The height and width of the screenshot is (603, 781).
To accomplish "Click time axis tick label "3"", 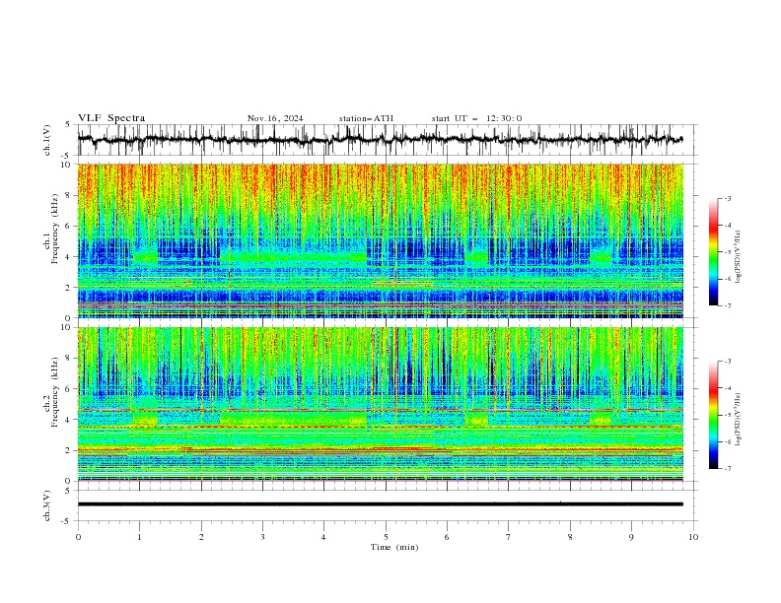I will pyautogui.click(x=262, y=537).
